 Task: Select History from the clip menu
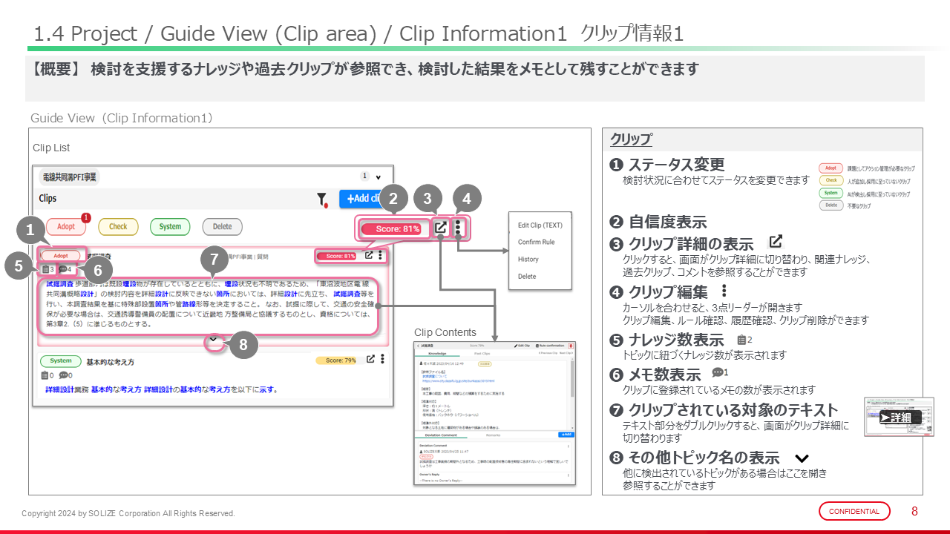[528, 260]
